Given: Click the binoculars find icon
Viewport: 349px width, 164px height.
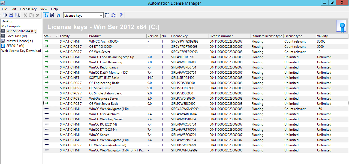Looking at the screenshot, I should coord(52,15).
